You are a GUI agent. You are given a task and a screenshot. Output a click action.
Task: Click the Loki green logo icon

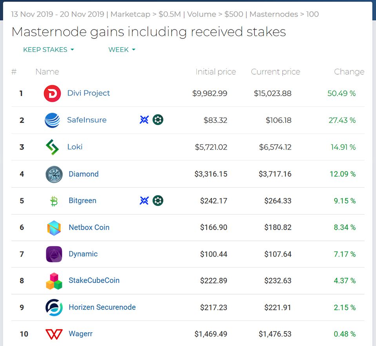[52, 147]
